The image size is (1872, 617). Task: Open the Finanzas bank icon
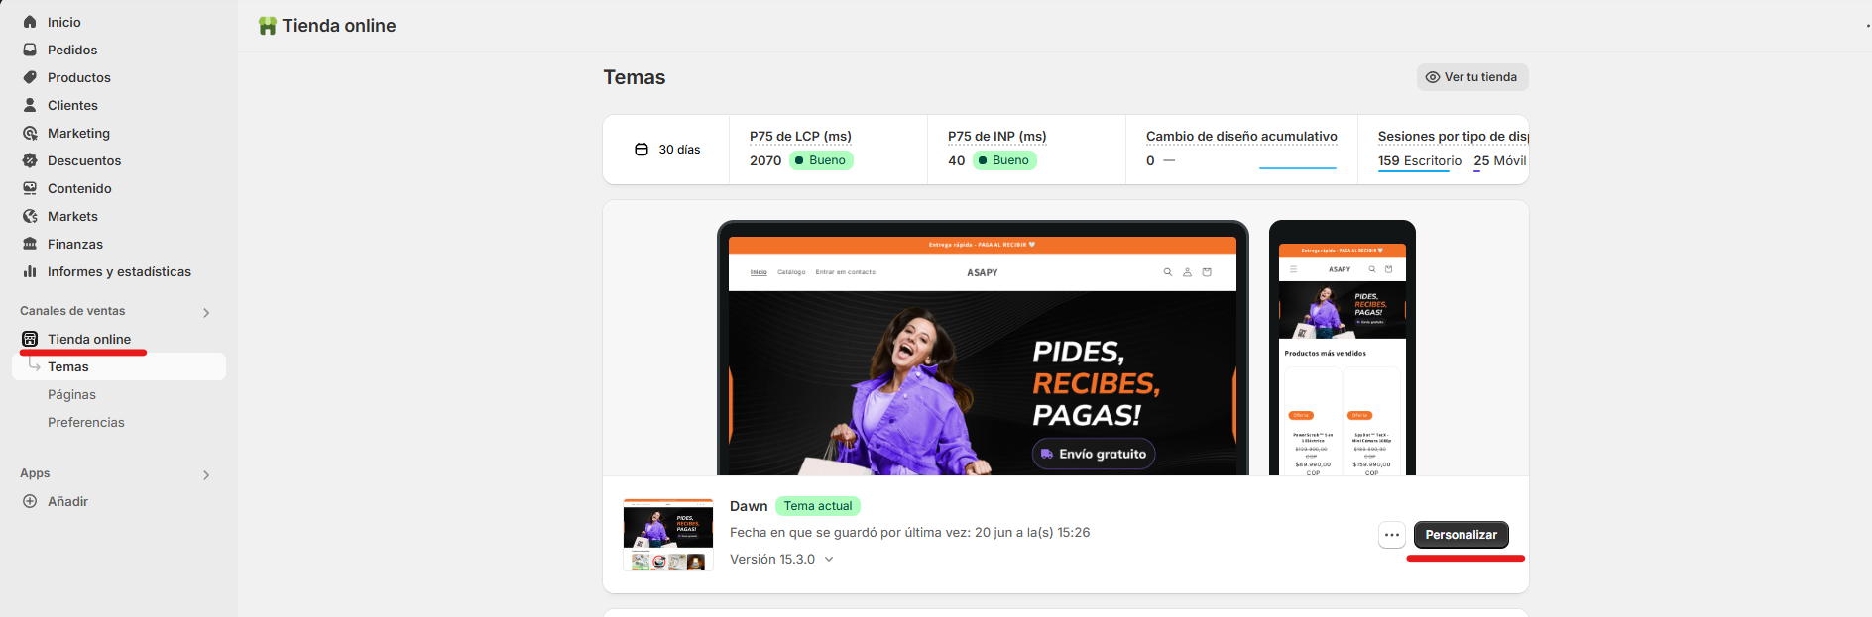[30, 244]
